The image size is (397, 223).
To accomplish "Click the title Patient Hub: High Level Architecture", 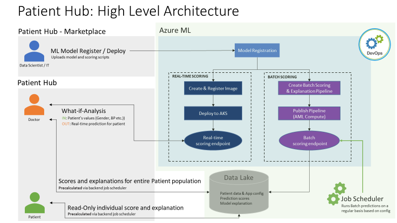I will (x=129, y=11).
